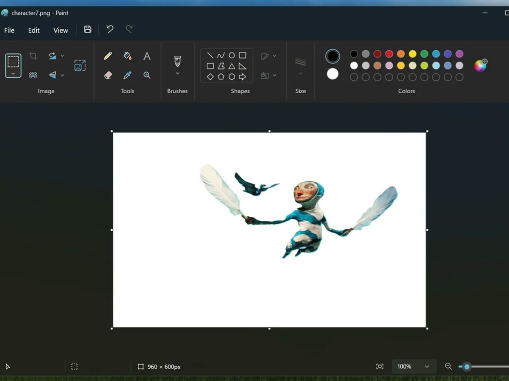Click the Fit to window icon
This screenshot has height=381, width=509.
380,367
